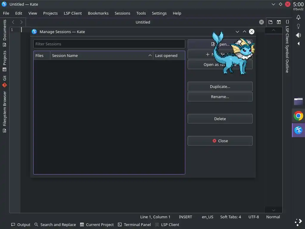The height and width of the screenshot is (229, 305).
Task: Show the LSP Client bottom panel
Action: (167, 225)
